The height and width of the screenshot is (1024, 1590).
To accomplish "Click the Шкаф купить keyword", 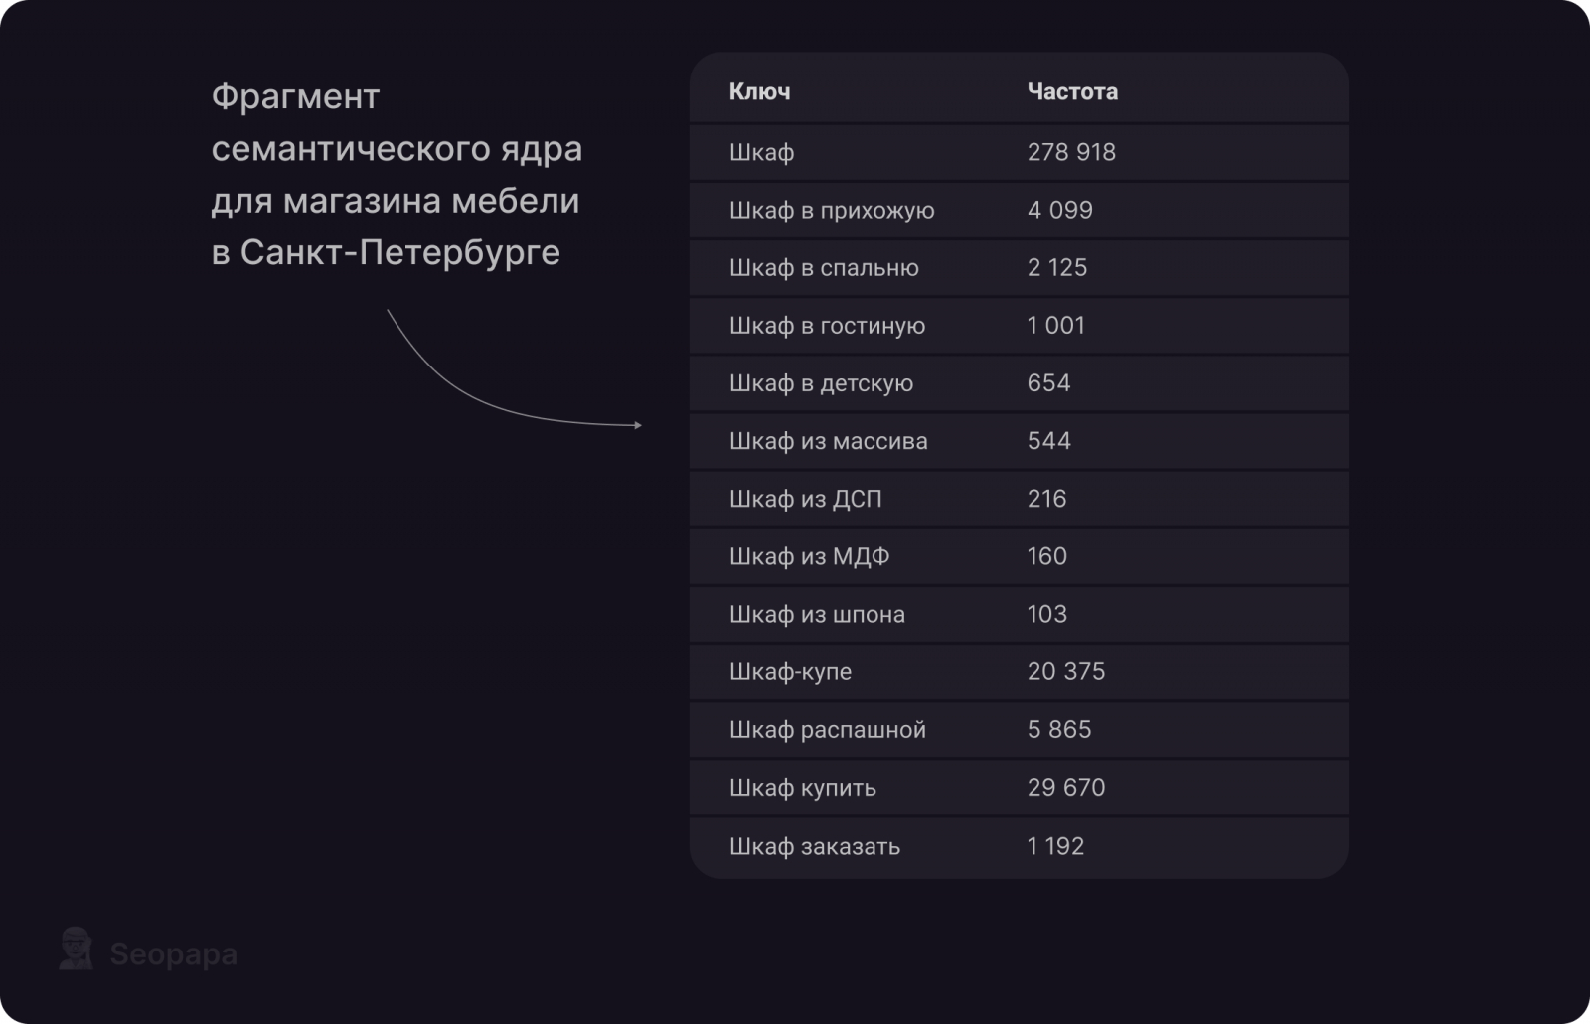I will (802, 788).
